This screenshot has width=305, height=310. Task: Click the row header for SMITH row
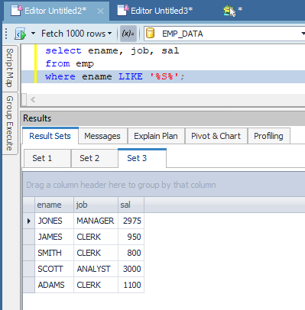click(x=29, y=253)
